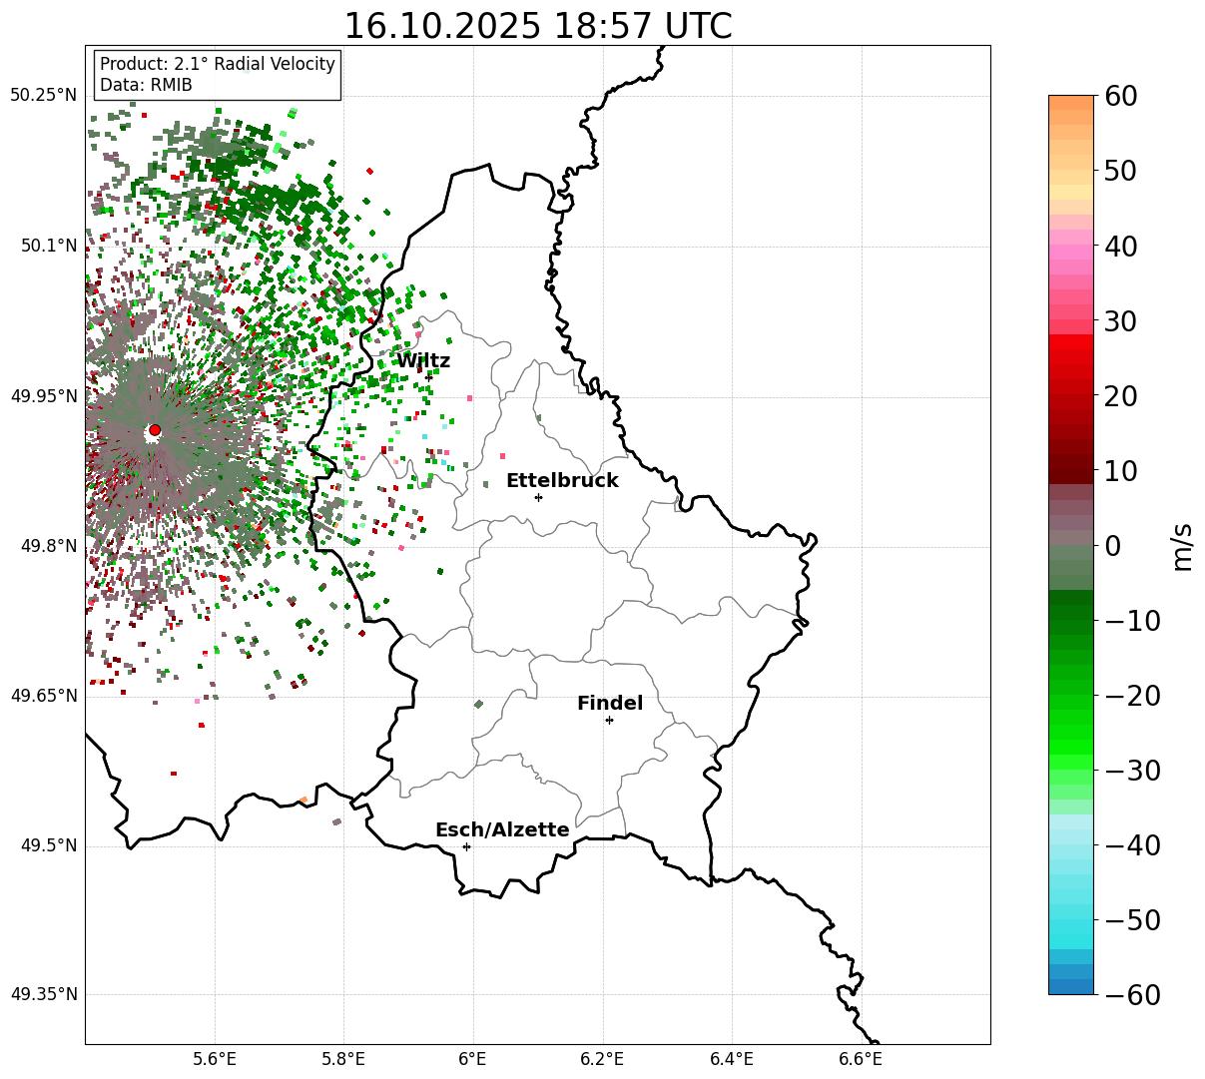Click the colorbar m/s unit label
Screen dimensions: 1205x1079
1182,545
